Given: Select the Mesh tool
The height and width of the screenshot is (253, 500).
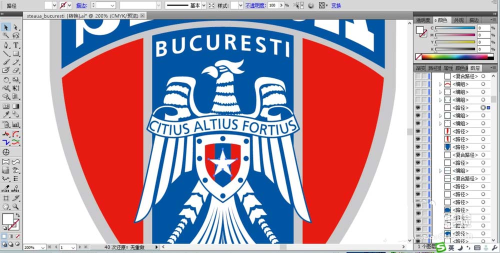Looking at the screenshot, I should tap(6, 106).
